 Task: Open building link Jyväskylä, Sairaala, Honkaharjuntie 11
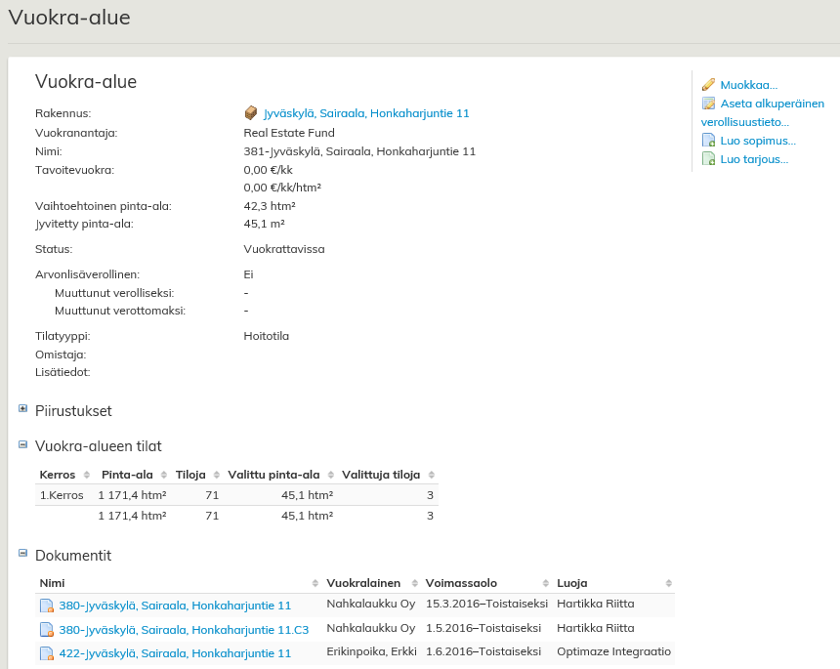(366, 113)
